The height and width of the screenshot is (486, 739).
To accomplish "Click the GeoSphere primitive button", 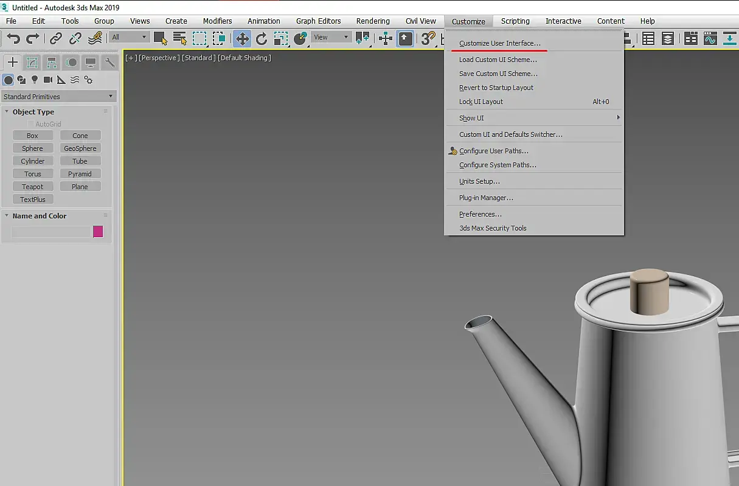I will (80, 148).
